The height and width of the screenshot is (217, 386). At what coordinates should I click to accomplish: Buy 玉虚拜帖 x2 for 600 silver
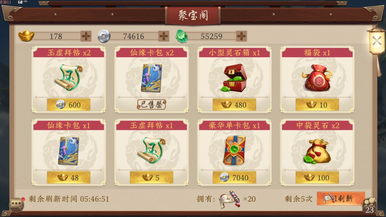(x=69, y=105)
